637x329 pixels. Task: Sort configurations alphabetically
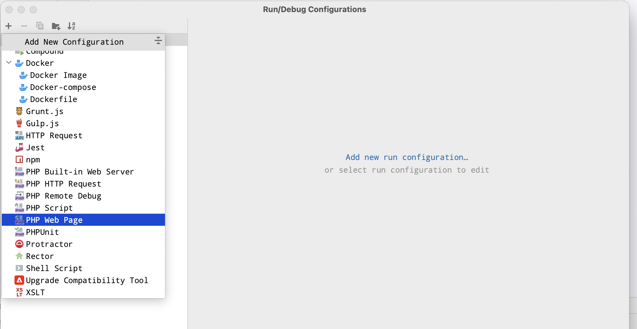click(x=72, y=26)
